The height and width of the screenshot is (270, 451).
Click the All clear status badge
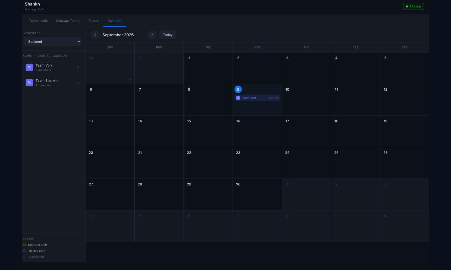point(413,6)
